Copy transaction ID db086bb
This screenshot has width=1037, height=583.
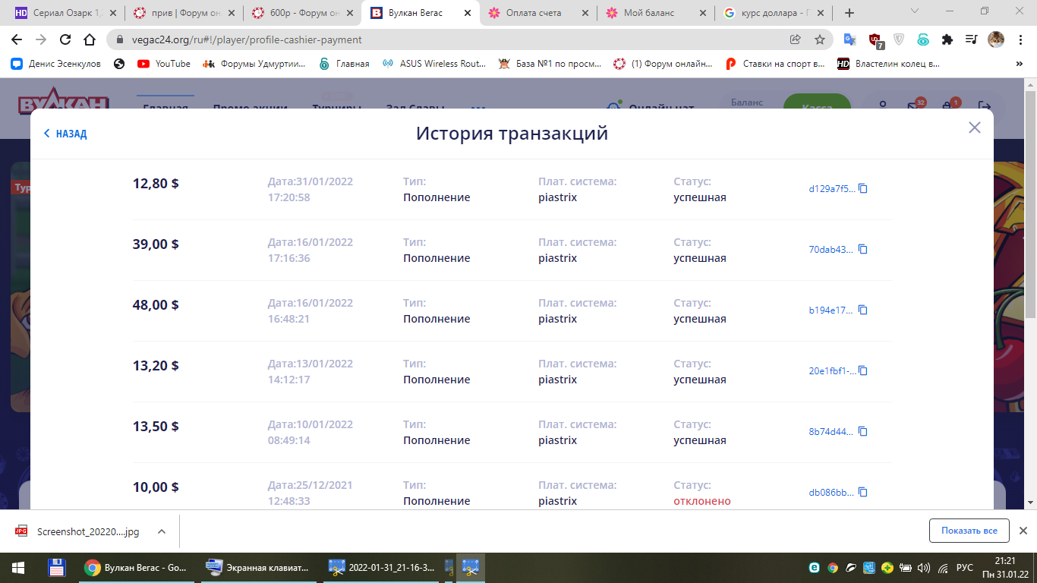coord(862,492)
